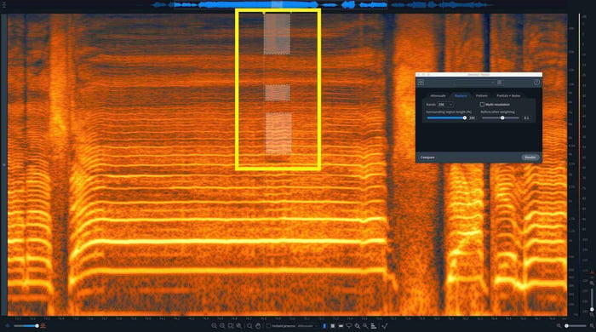The width and height of the screenshot is (596, 332).
Task: Click the Surrounding region length value field
Action: tap(472, 117)
